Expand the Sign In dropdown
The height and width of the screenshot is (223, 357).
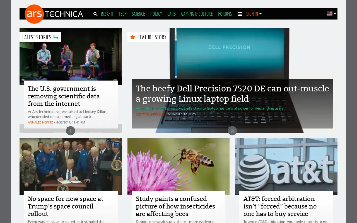pyautogui.click(x=254, y=14)
